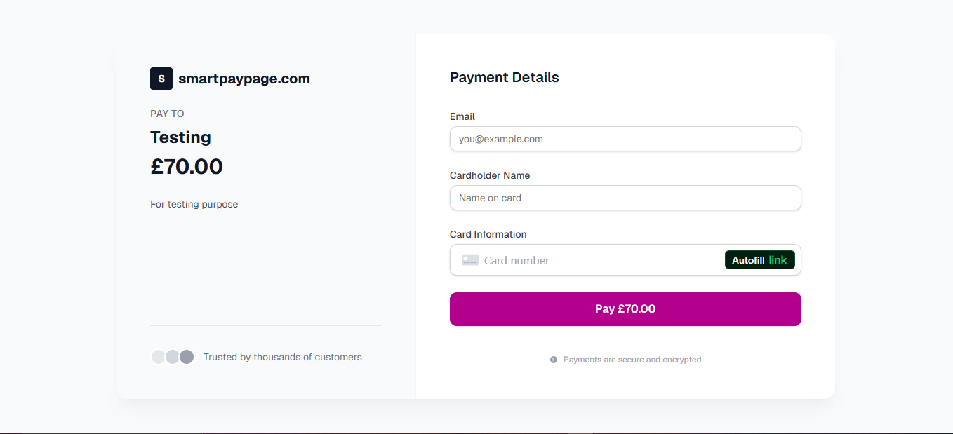953x434 pixels.
Task: Click the first gray customer avatar circle
Action: (158, 356)
